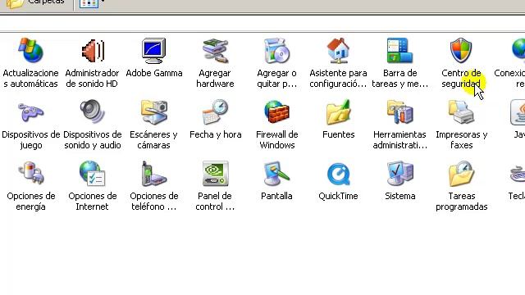The image size is (525, 295).
Task: Open the Pantalla display icon
Action: [x=276, y=173]
